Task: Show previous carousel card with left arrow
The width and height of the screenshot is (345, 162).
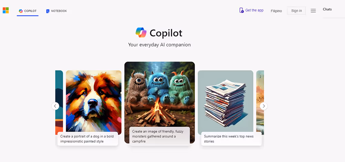Action: [x=55, y=106]
